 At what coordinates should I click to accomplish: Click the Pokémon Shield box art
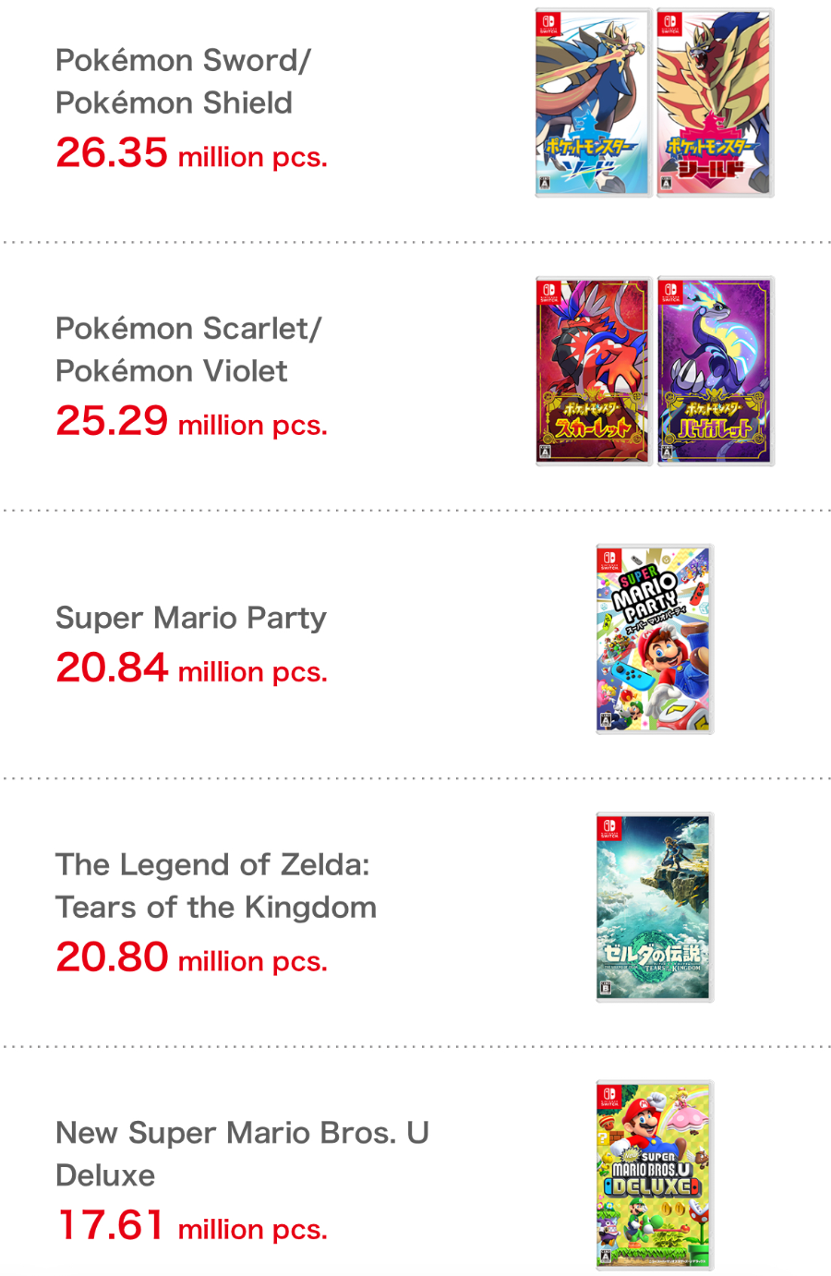pos(715,102)
